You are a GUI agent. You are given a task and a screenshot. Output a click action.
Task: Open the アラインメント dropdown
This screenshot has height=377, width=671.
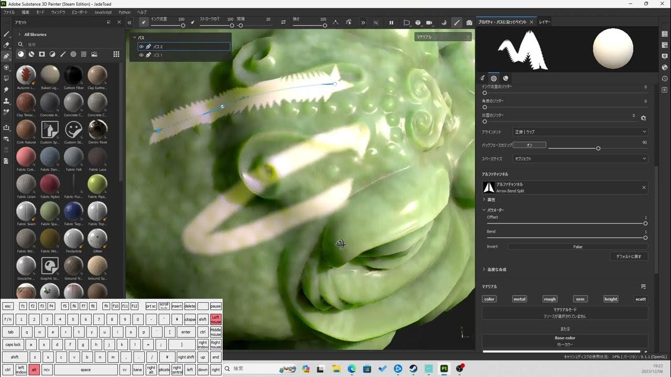581,132
